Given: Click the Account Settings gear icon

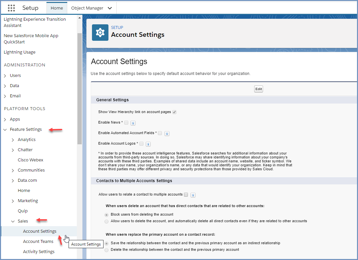Looking at the screenshot, I should point(100,33).
